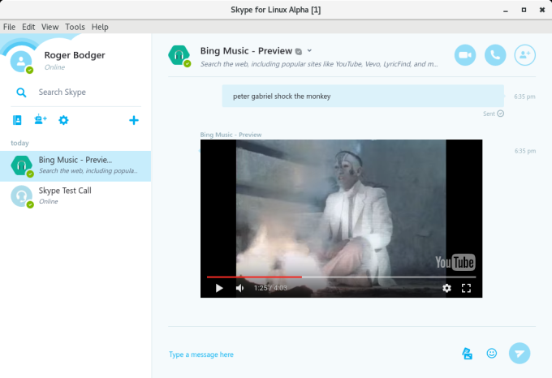Send the message with paper plane button
552x378 pixels.
tap(520, 353)
